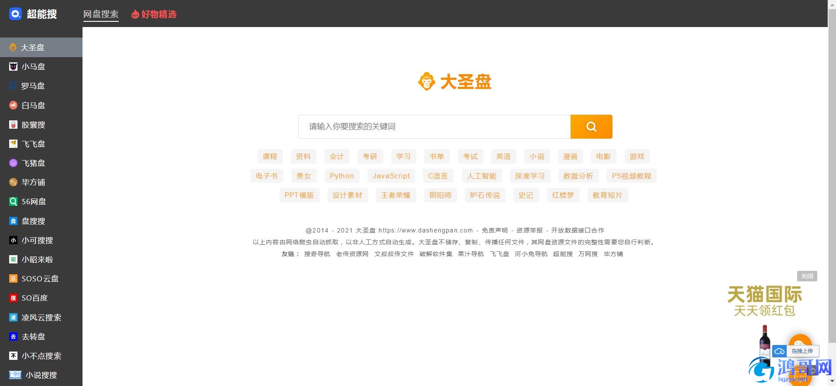
Task: Click the 会计 keyword tag
Action: [x=337, y=156]
